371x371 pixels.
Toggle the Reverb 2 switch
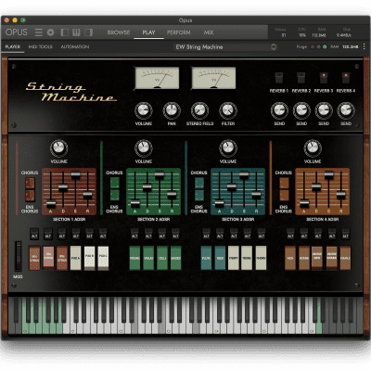(x=301, y=78)
